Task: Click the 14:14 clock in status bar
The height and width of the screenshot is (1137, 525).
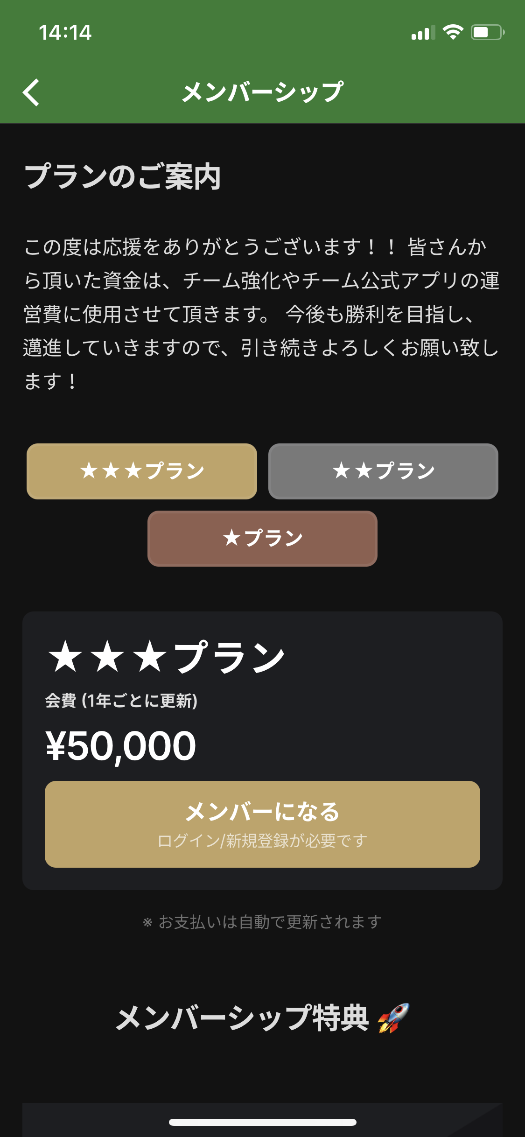Action: (x=65, y=33)
